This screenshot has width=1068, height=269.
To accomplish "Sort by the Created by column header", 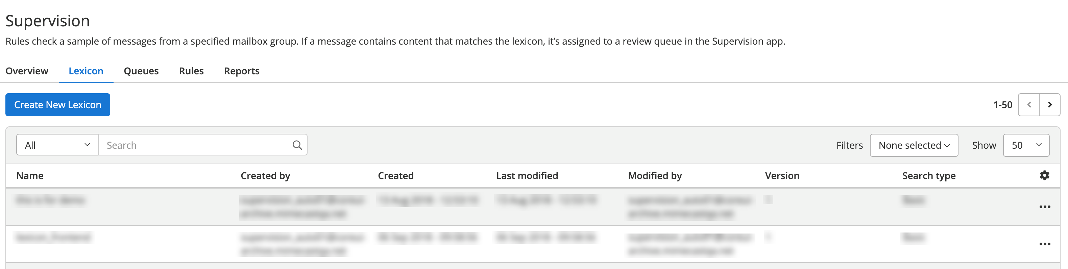I will (265, 176).
